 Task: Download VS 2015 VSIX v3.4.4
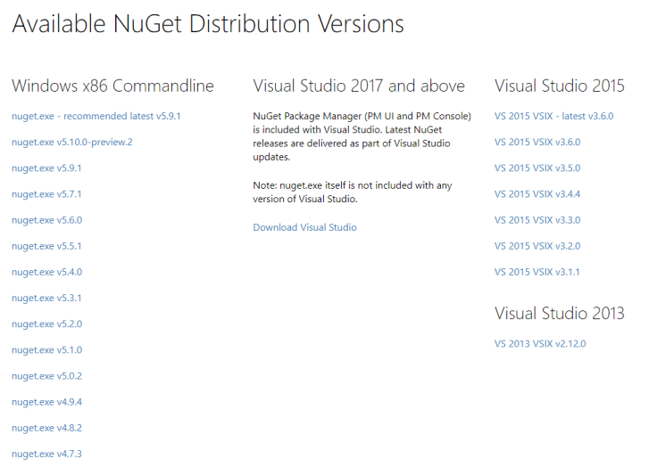click(x=537, y=194)
